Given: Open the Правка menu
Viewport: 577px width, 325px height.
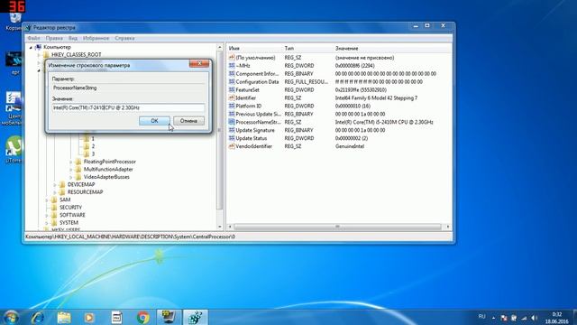Looking at the screenshot, I should pyautogui.click(x=54, y=38).
